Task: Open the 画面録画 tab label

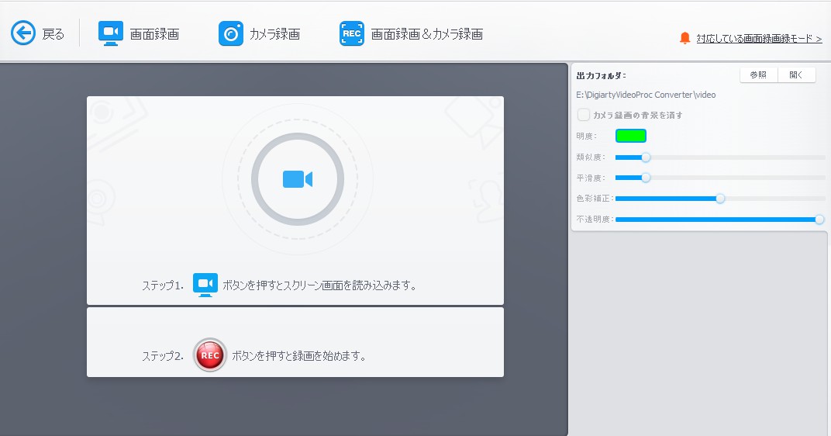Action: click(155, 34)
